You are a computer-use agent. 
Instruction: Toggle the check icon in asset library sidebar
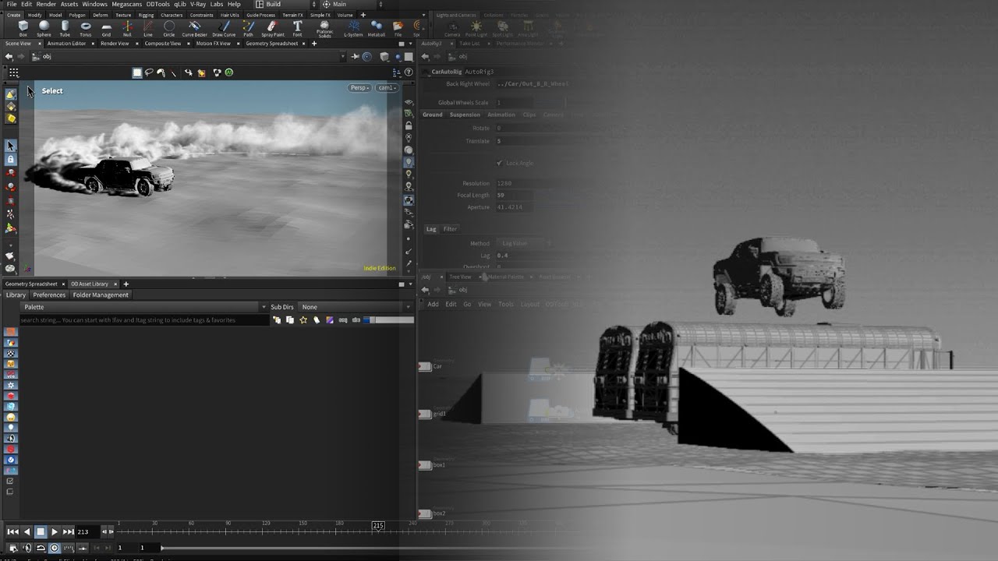tap(10, 481)
